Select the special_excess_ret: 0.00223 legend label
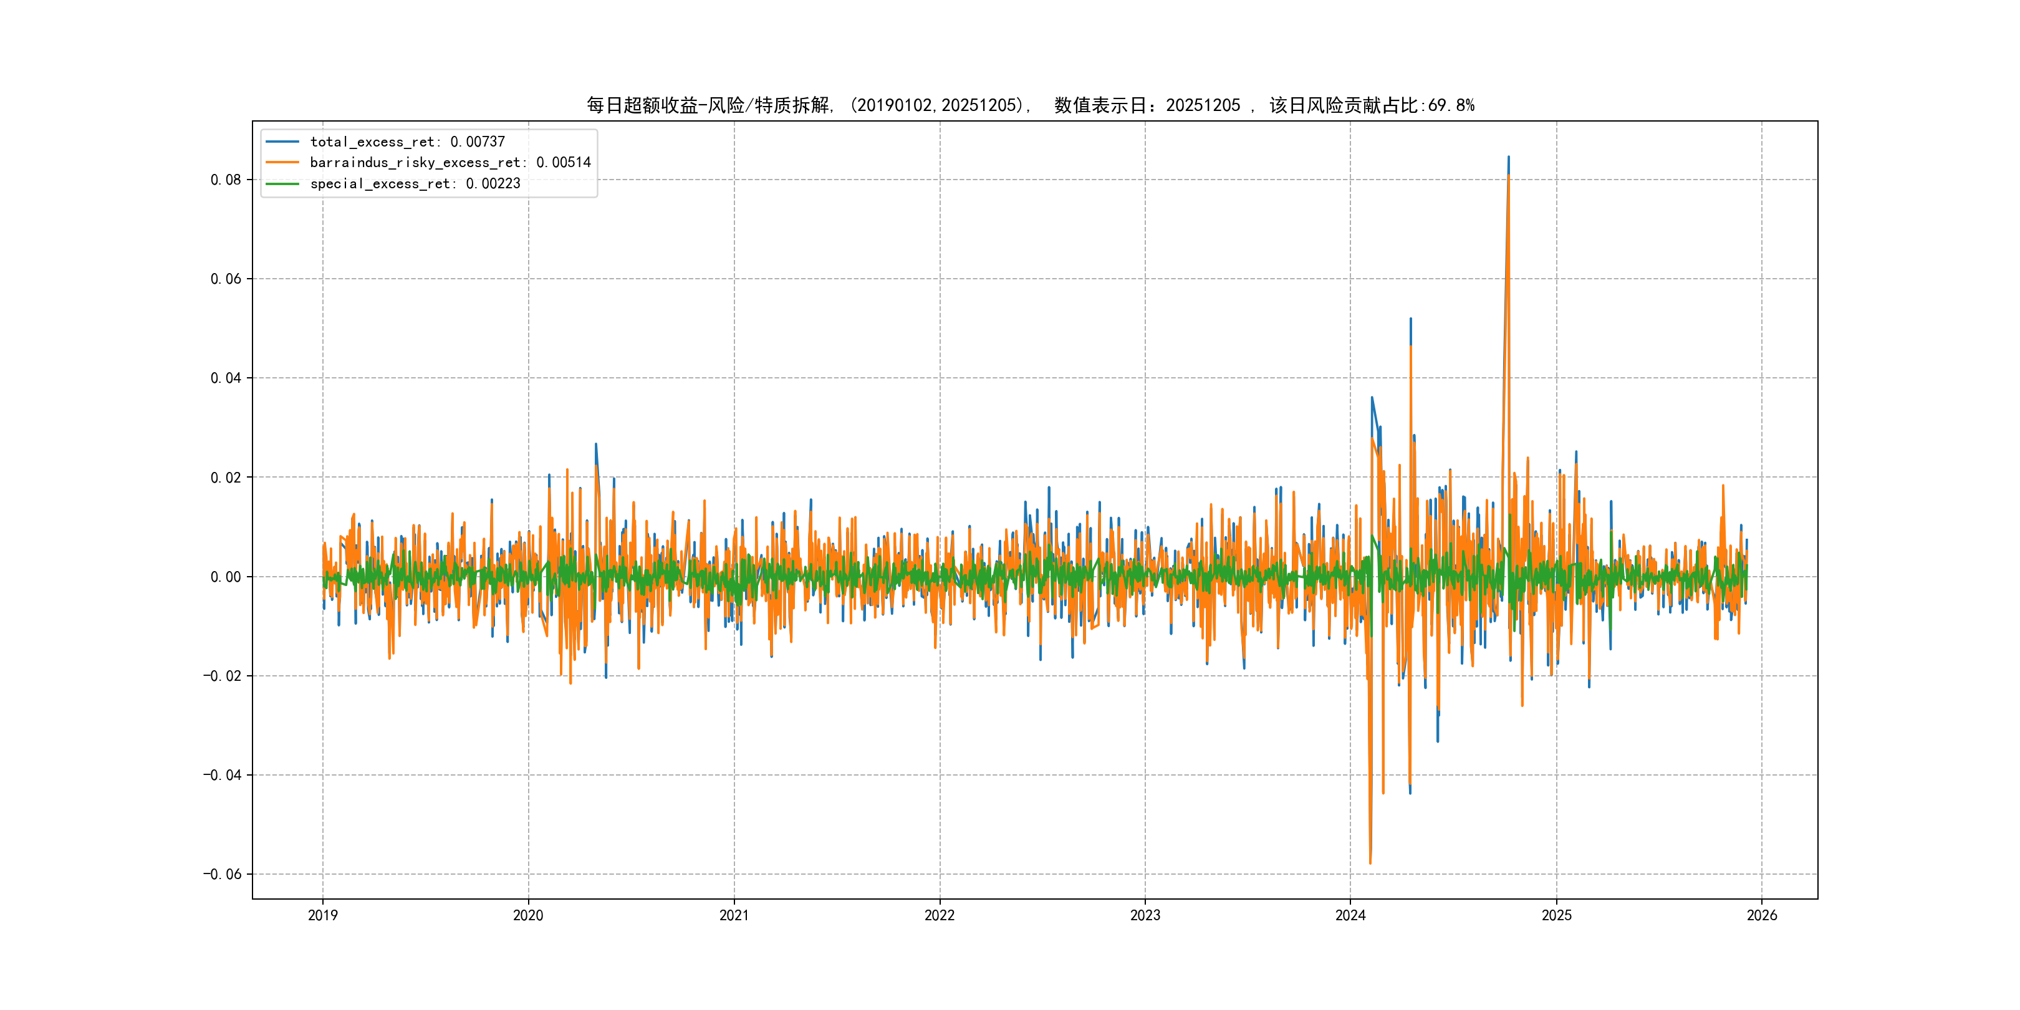 coord(415,183)
